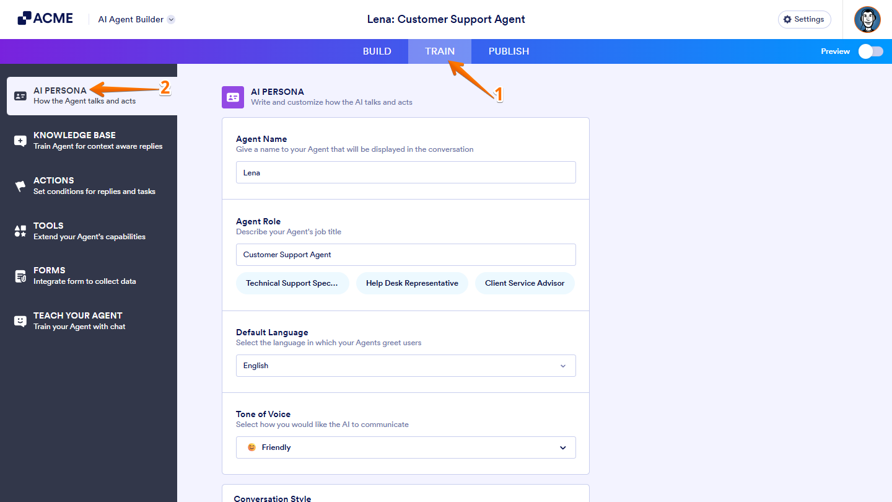Viewport: 892px width, 502px height.
Task: Click into the Agent Name field
Action: [406, 173]
